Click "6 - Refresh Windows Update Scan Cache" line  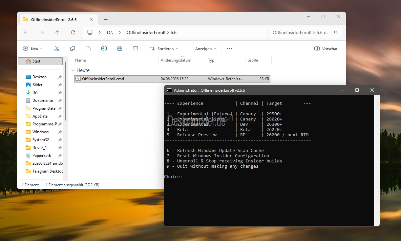215,151
